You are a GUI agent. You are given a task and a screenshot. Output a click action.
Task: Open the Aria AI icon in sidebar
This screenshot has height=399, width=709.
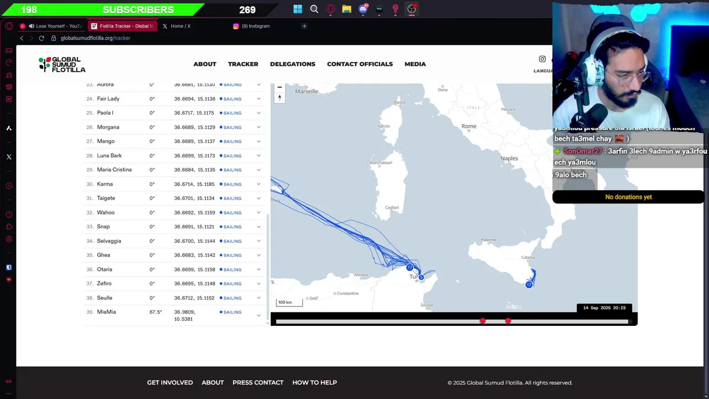pos(9,128)
